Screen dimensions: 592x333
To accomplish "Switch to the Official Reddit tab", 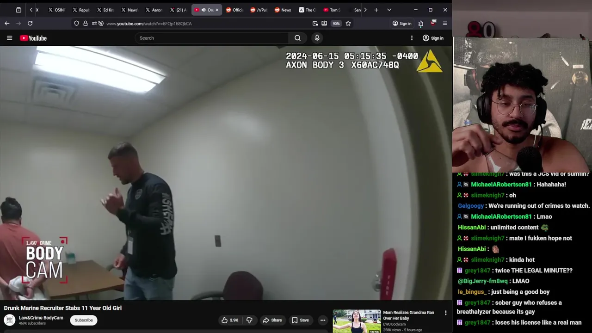I will click(x=234, y=10).
